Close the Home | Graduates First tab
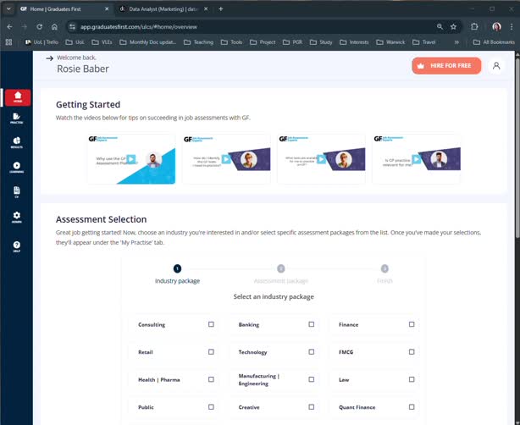Image resolution: width=520 pixels, height=425 pixels. pyautogui.click(x=107, y=9)
